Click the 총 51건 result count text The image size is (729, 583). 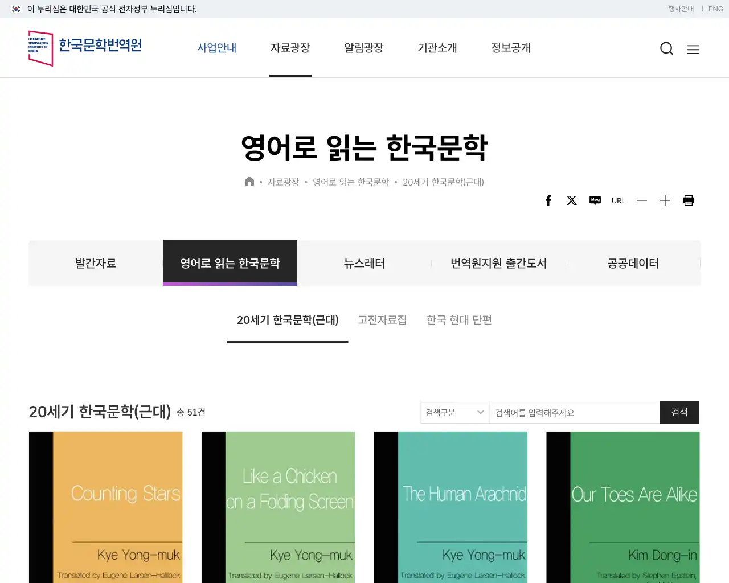coord(191,412)
